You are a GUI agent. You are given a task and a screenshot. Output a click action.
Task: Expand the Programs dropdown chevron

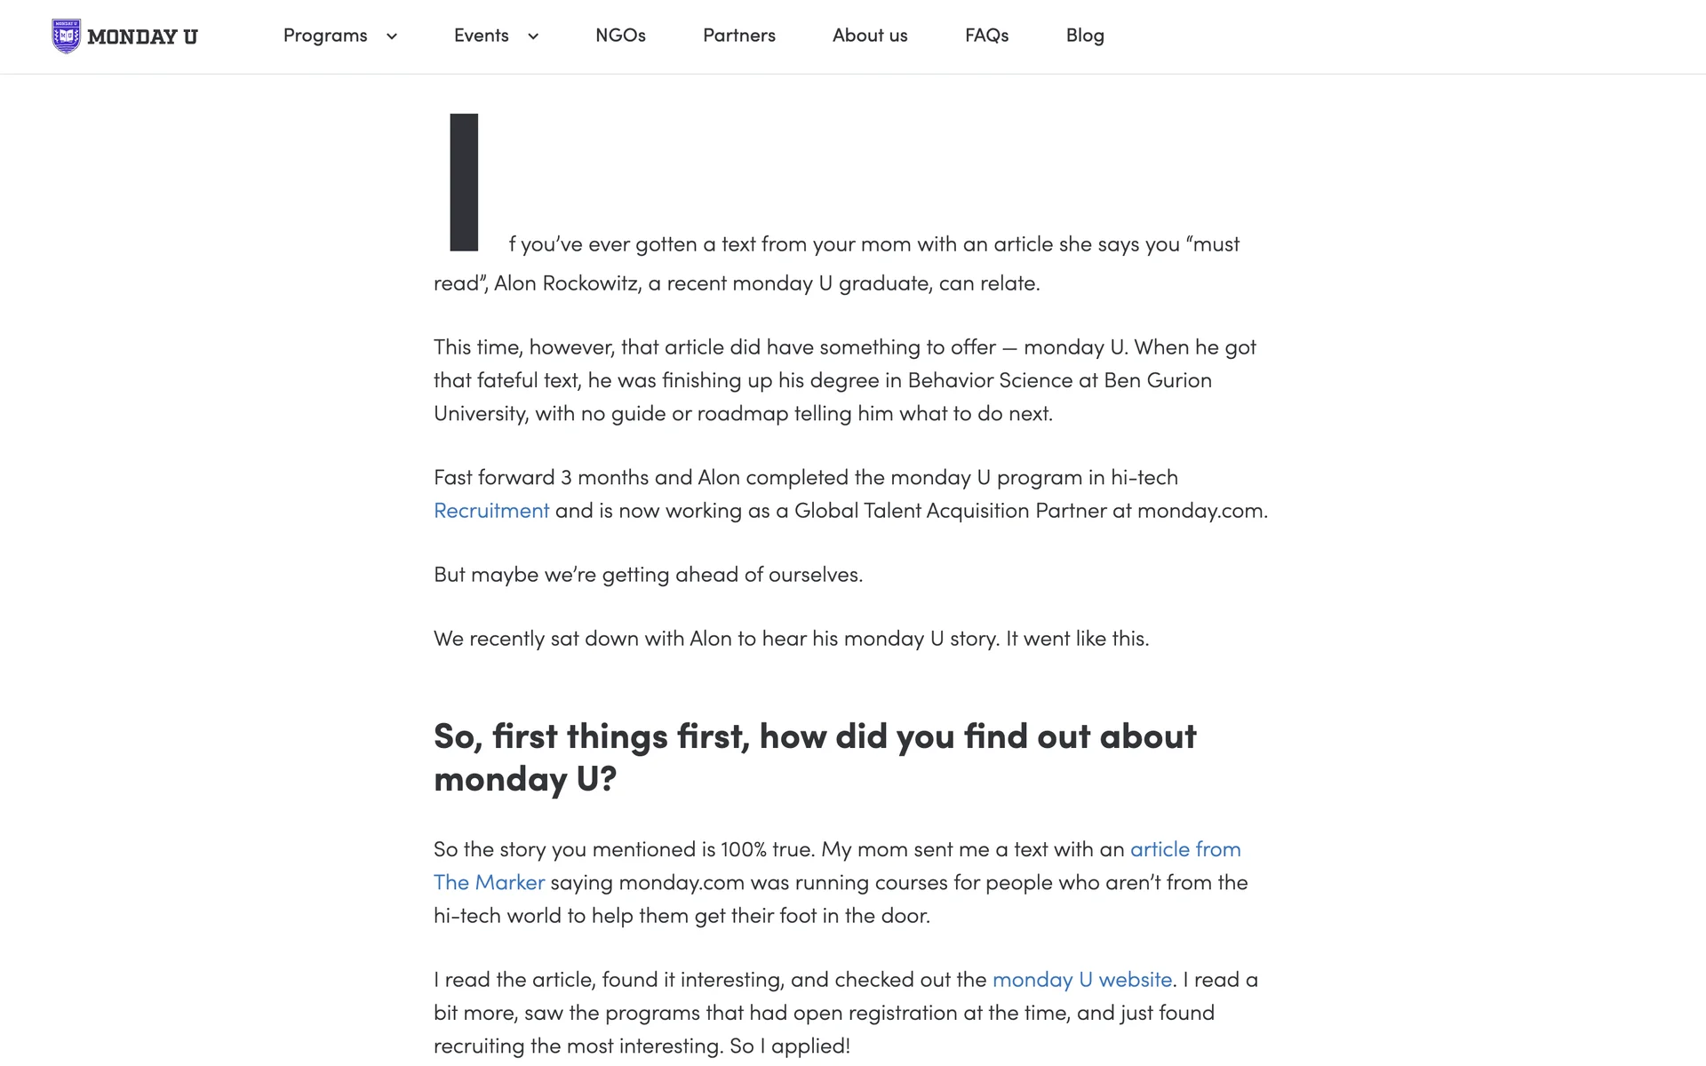[x=391, y=36]
